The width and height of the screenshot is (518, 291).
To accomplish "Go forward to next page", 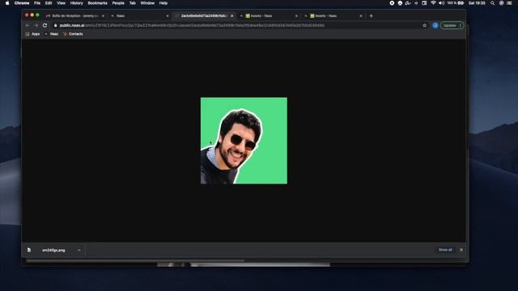I will [x=36, y=25].
